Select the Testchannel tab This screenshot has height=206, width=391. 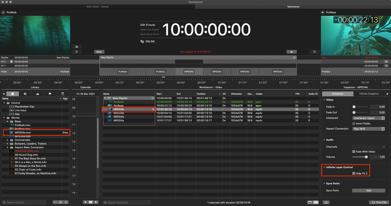pos(293,7)
